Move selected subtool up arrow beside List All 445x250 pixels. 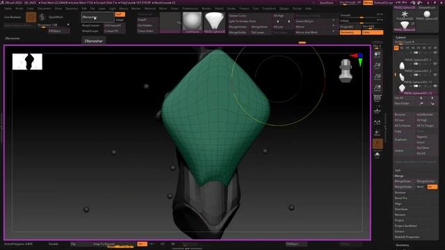point(421,98)
